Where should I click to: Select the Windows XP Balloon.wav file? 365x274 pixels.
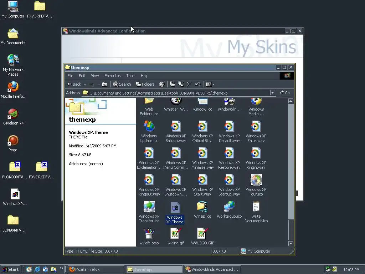(176, 131)
